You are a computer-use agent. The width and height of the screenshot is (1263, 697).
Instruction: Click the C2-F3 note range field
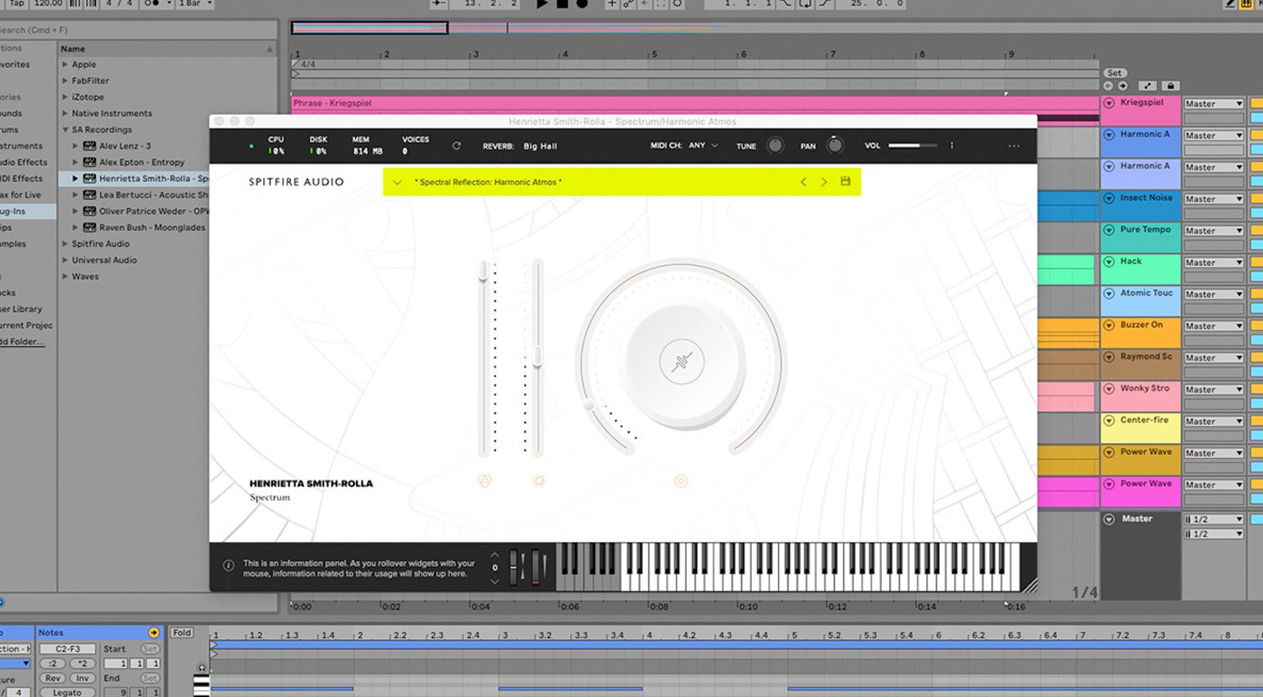[x=67, y=649]
